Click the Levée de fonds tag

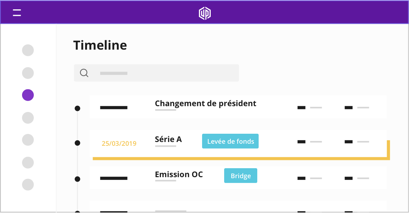[x=230, y=141]
